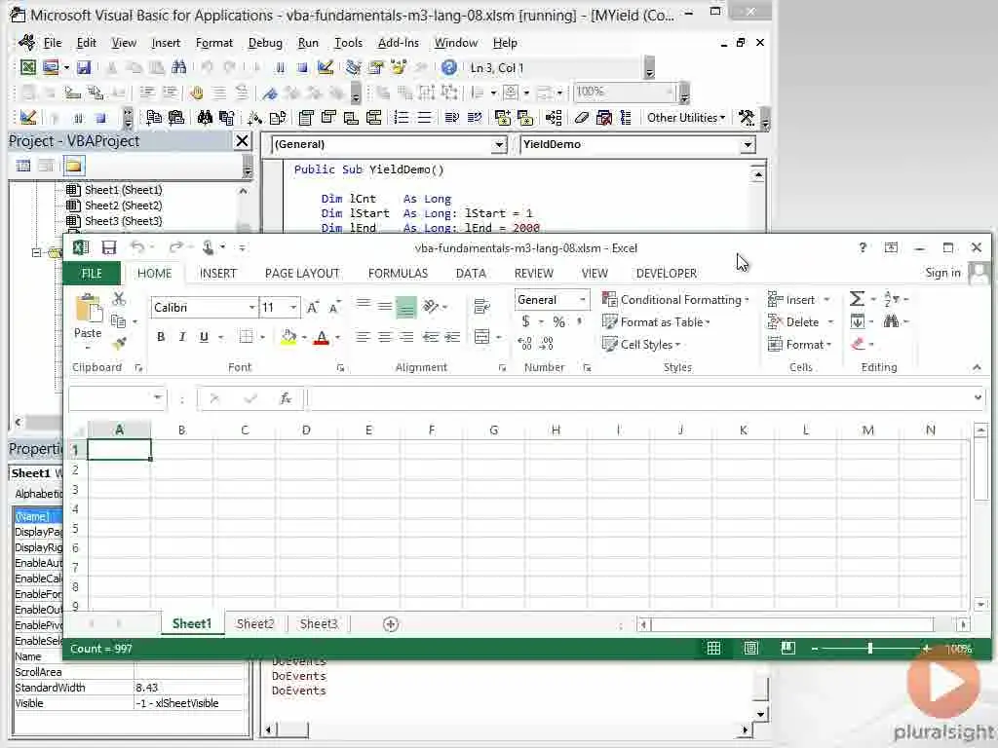The height and width of the screenshot is (748, 998).
Task: Open the (General) object dropdown in code window
Action: pos(500,144)
